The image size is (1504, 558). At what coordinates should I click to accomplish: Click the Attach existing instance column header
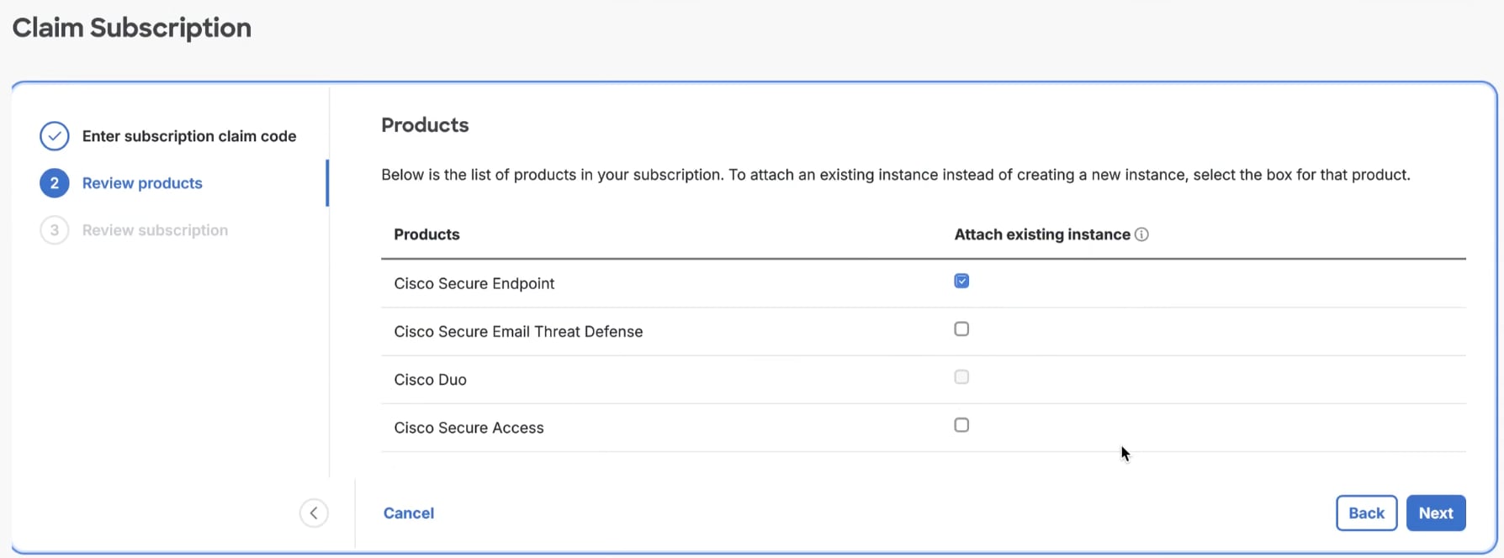tap(1042, 234)
